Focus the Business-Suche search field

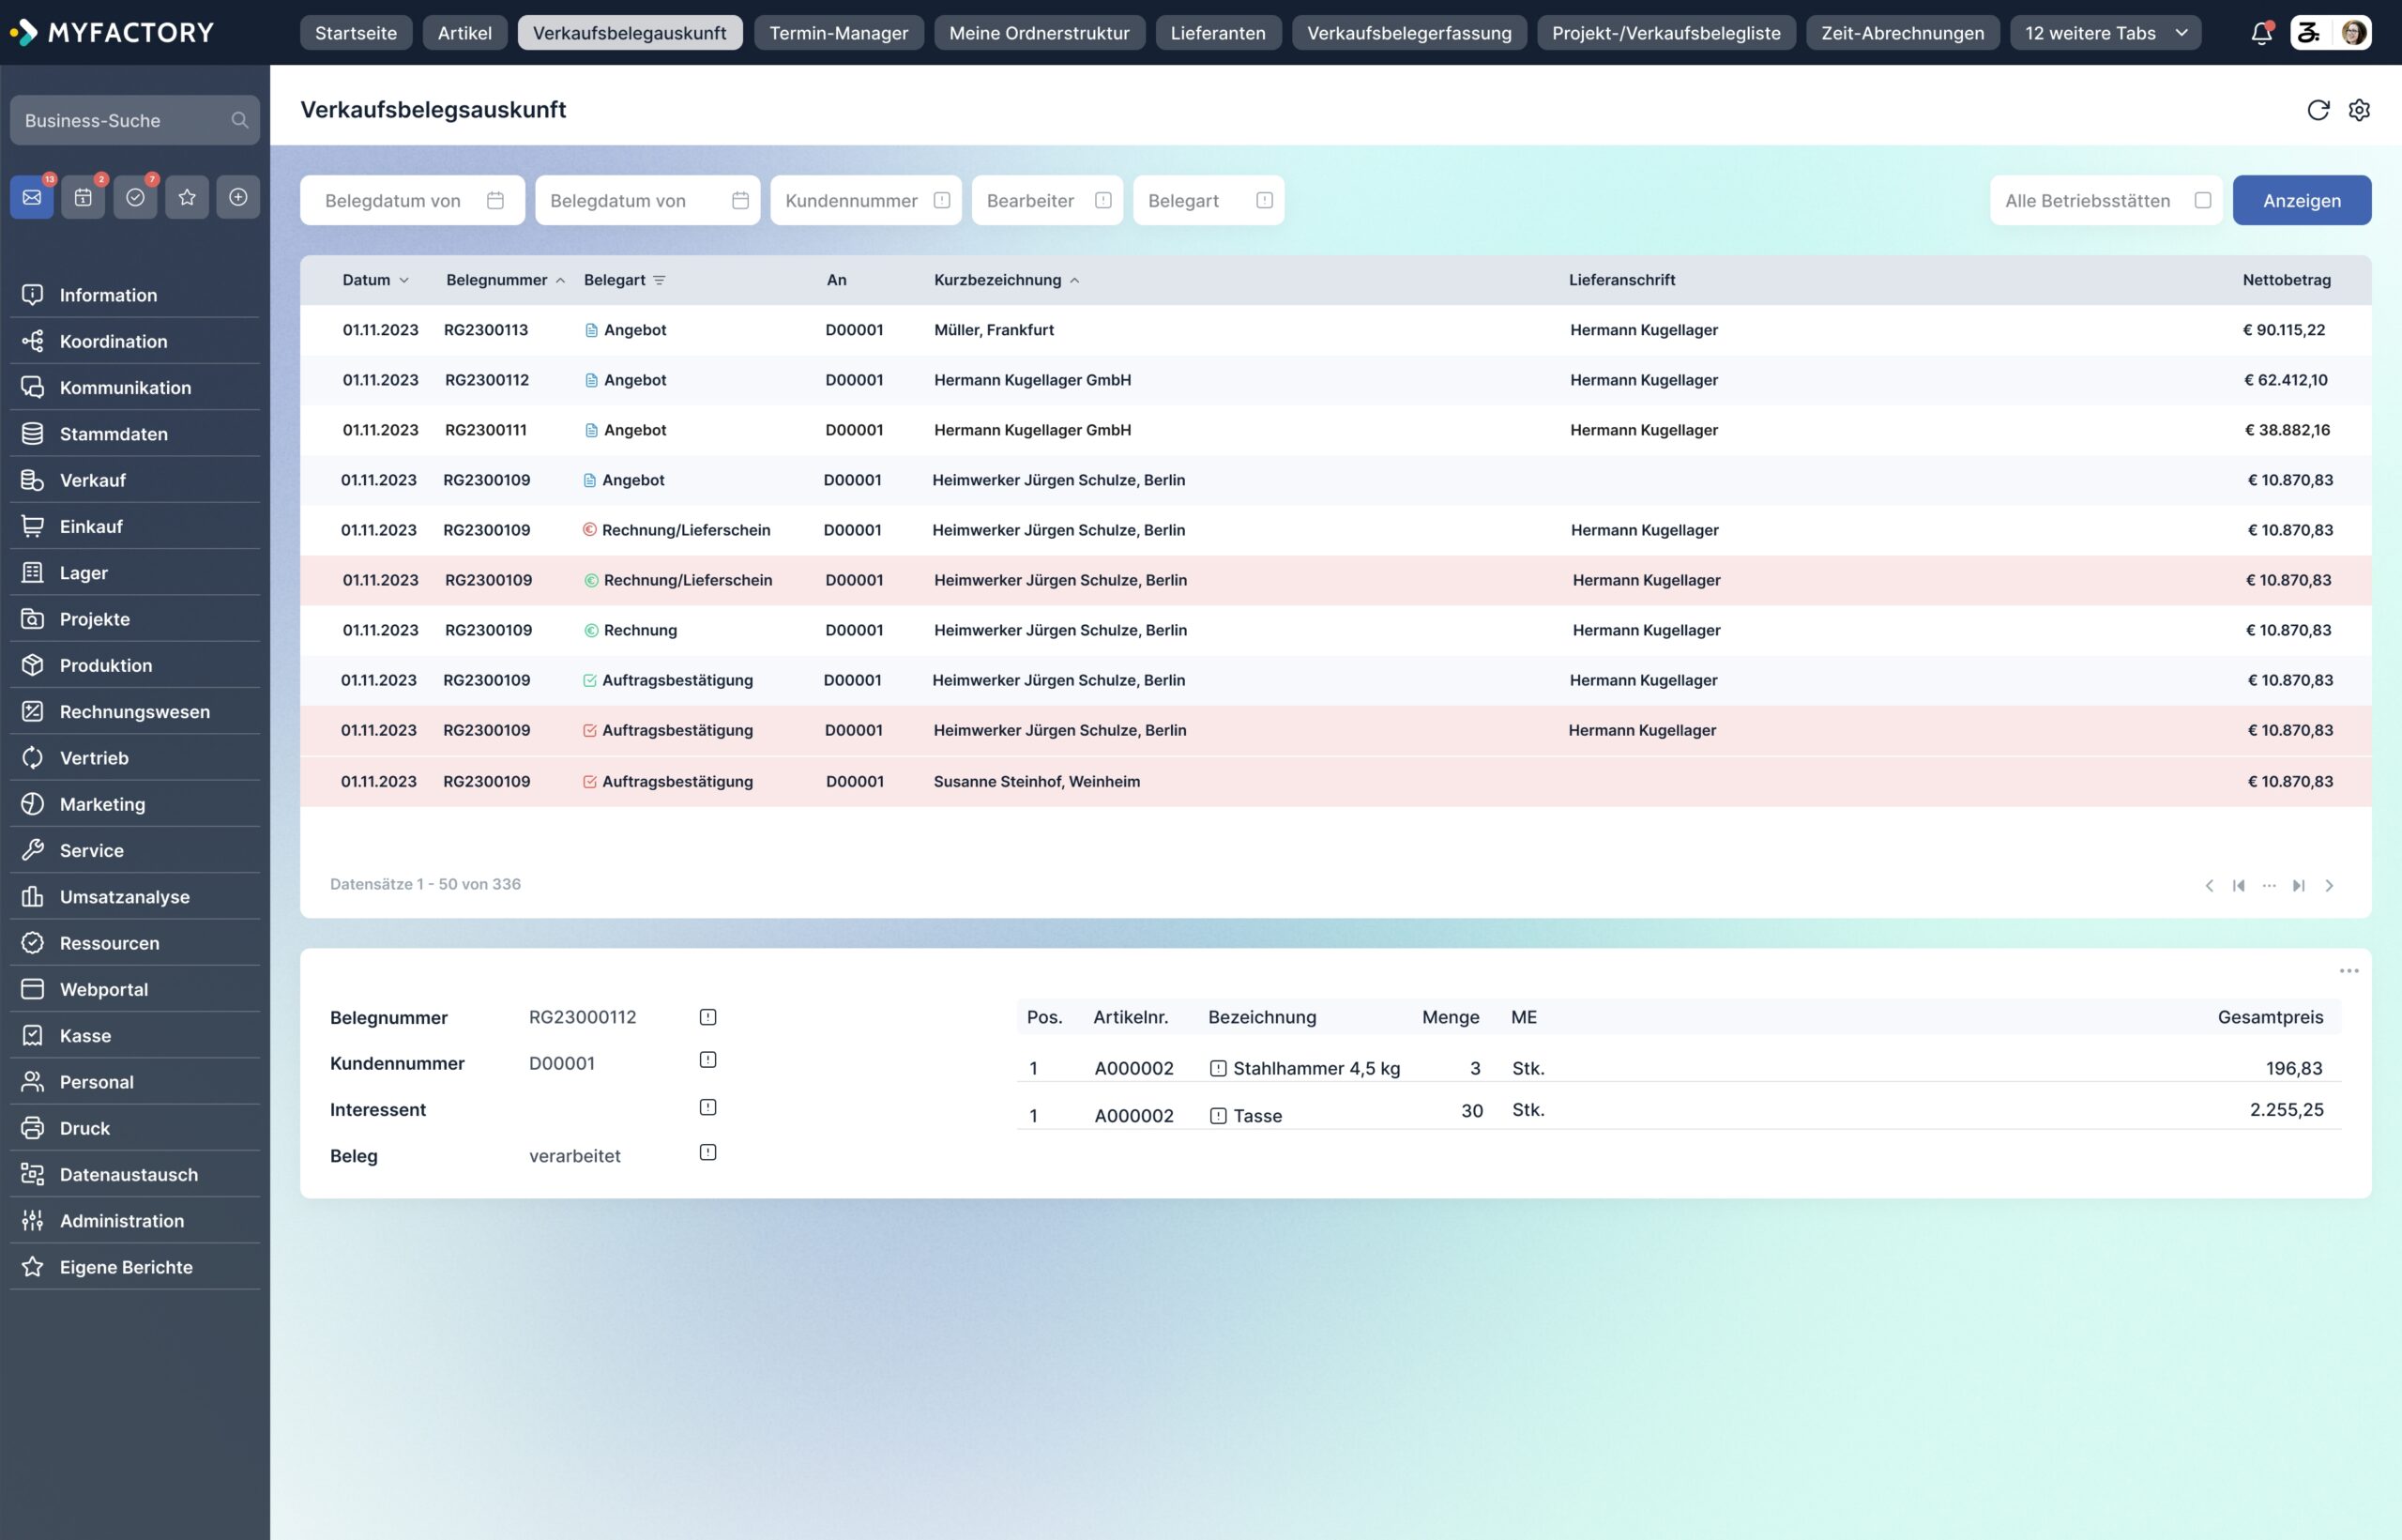(125, 120)
